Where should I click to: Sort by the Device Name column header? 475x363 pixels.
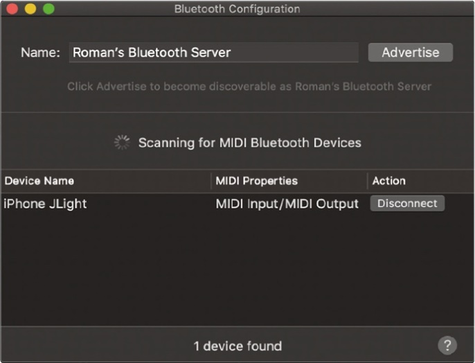(39, 181)
